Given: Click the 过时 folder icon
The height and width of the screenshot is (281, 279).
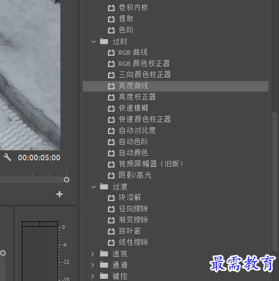Looking at the screenshot, I should [x=104, y=41].
